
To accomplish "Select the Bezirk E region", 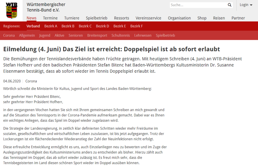I will [120, 26].
